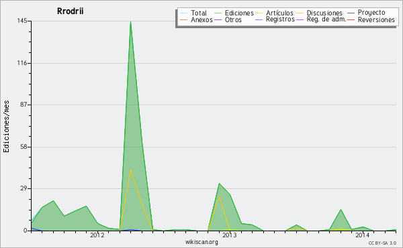
Task: Click the y-axis value 145
Action: [22, 21]
